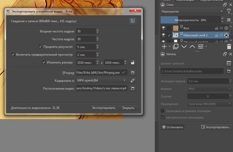Switch to the 'Композиции' tab
Viewport: 233px width, 152px height.
click(185, 1)
